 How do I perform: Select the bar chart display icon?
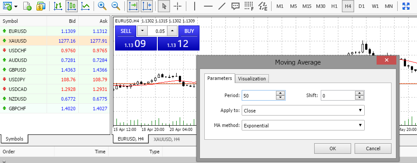click(58, 6)
